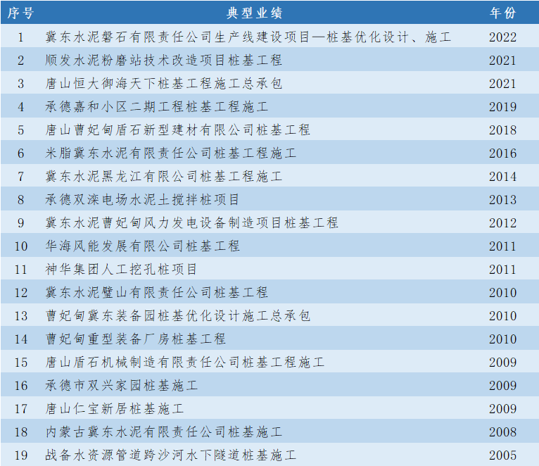Click year 2021 in 顺发水泥 row
This screenshot has width=539, height=466.
(x=502, y=60)
